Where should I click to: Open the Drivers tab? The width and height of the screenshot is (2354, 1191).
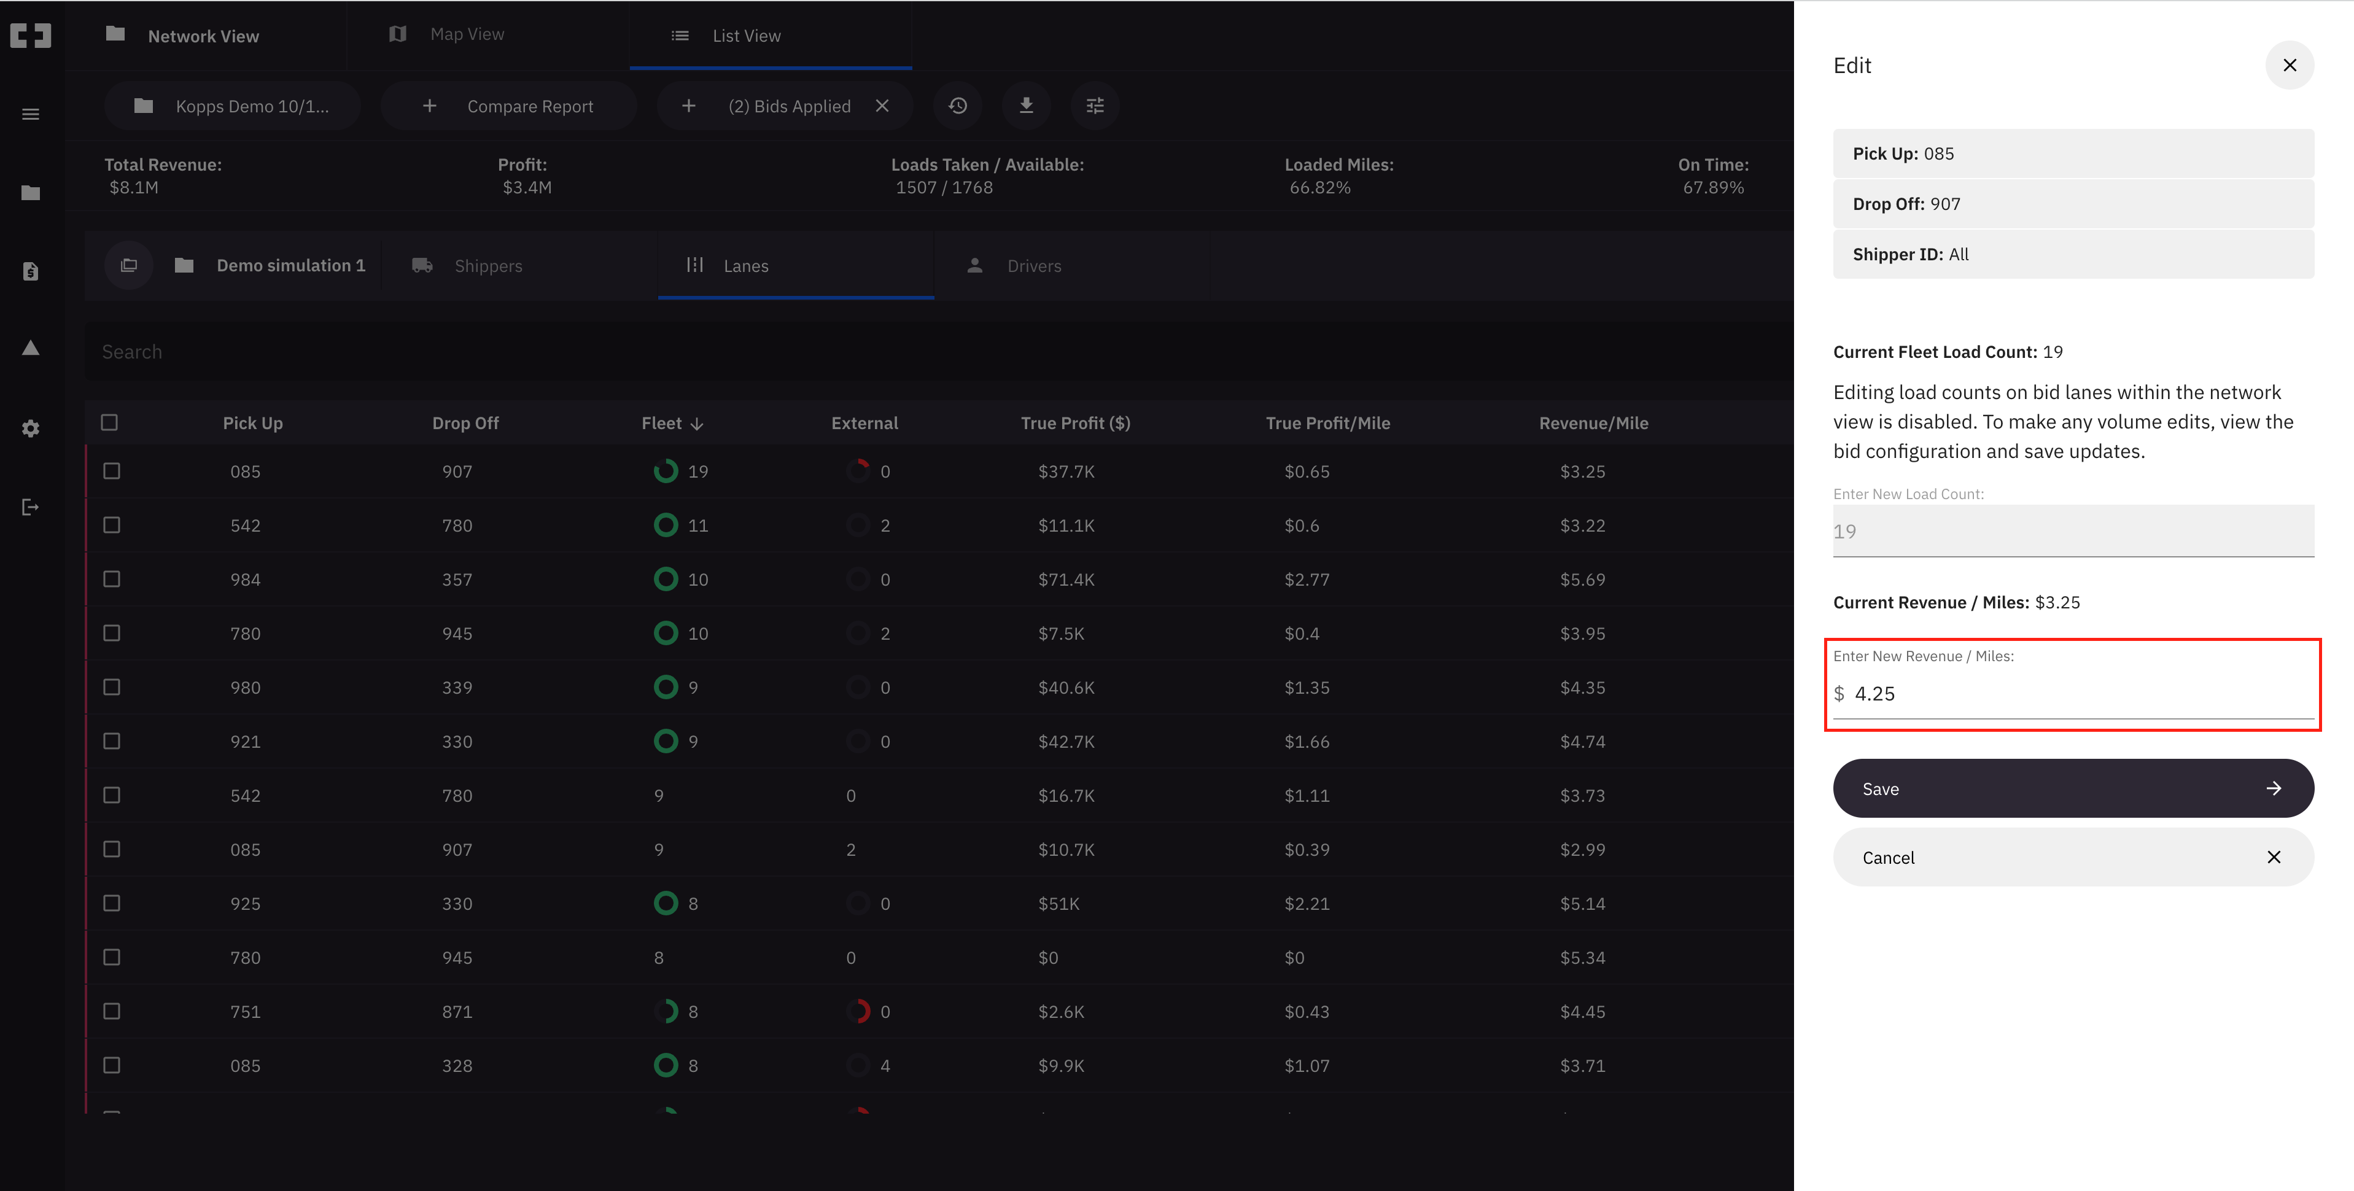[1033, 265]
